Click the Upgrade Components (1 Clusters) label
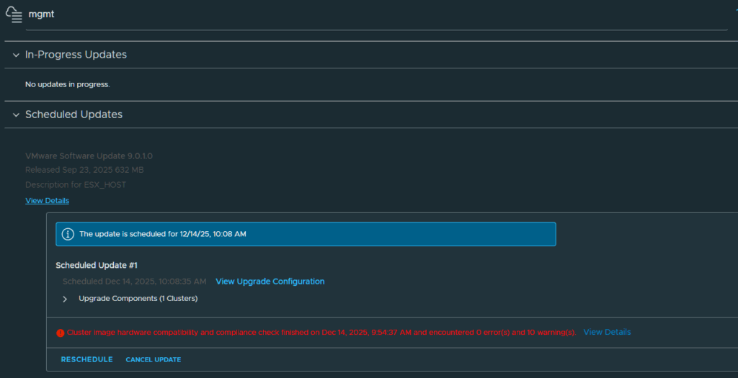Screen dimensions: 738x378 [138, 299]
